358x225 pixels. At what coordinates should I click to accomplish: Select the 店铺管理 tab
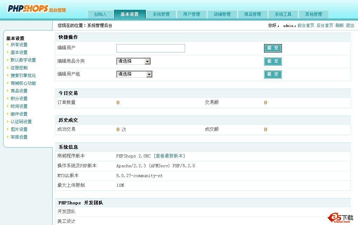(222, 14)
